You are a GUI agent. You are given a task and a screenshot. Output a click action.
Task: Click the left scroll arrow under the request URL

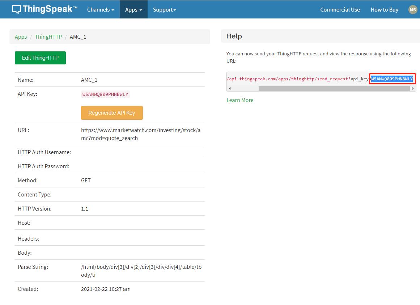tap(229, 88)
